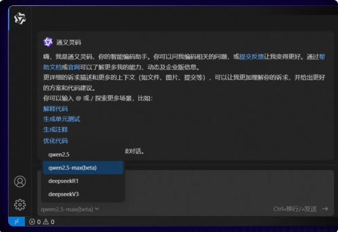This screenshot has width=338, height=232.
Task: Click the Tongyi Lingma avatar logo in chat
Action: click(48, 42)
